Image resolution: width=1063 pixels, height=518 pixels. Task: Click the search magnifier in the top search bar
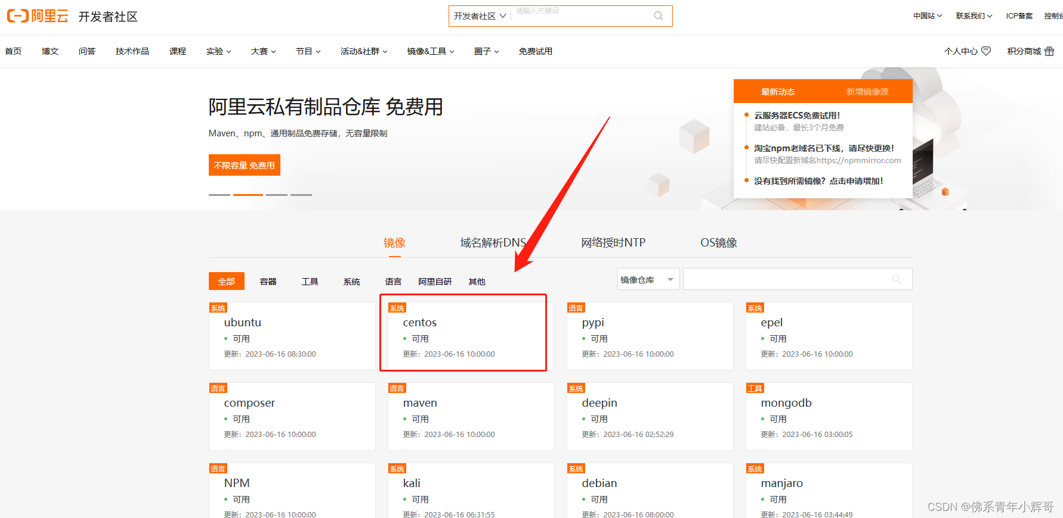[659, 16]
